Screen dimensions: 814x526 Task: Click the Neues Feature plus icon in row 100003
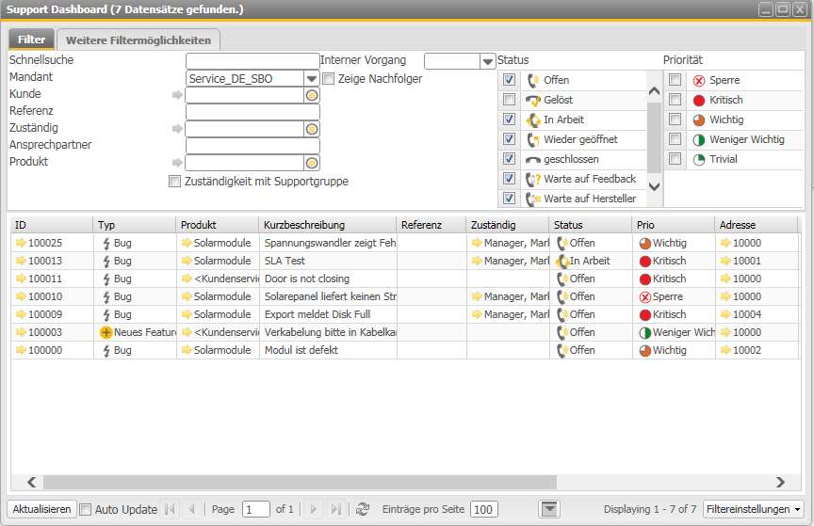(106, 332)
